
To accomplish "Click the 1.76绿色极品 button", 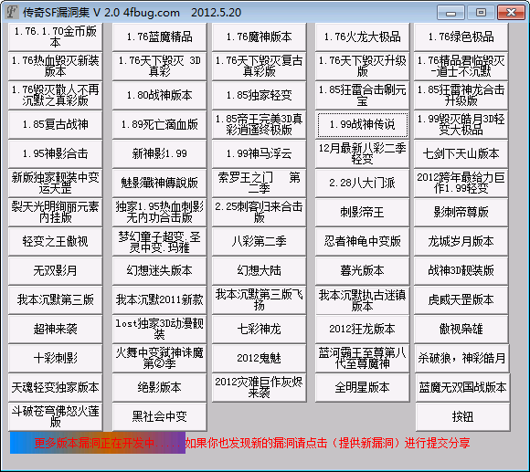I will click(x=461, y=37).
